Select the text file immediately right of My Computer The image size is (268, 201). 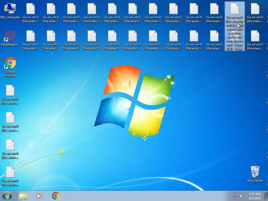[31, 13]
